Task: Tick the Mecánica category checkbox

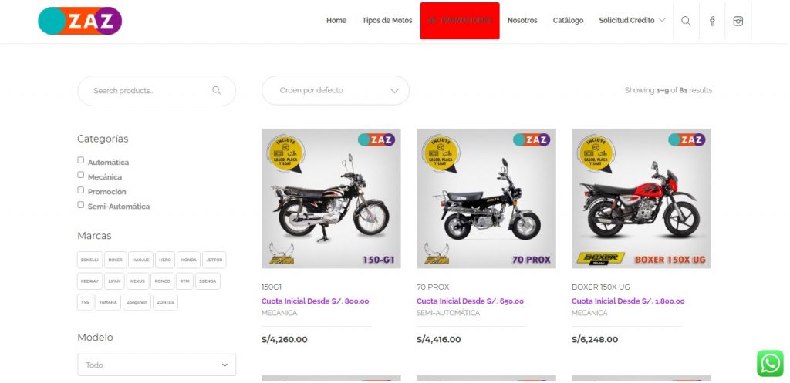Action: pos(81,175)
